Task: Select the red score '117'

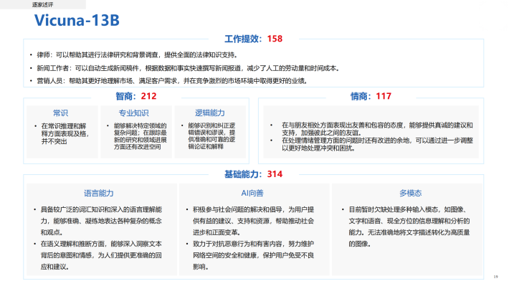Action: pyautogui.click(x=384, y=97)
